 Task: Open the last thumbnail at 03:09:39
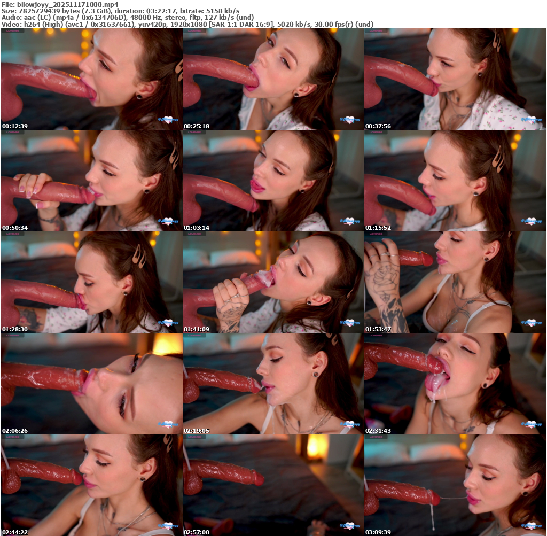(455, 485)
